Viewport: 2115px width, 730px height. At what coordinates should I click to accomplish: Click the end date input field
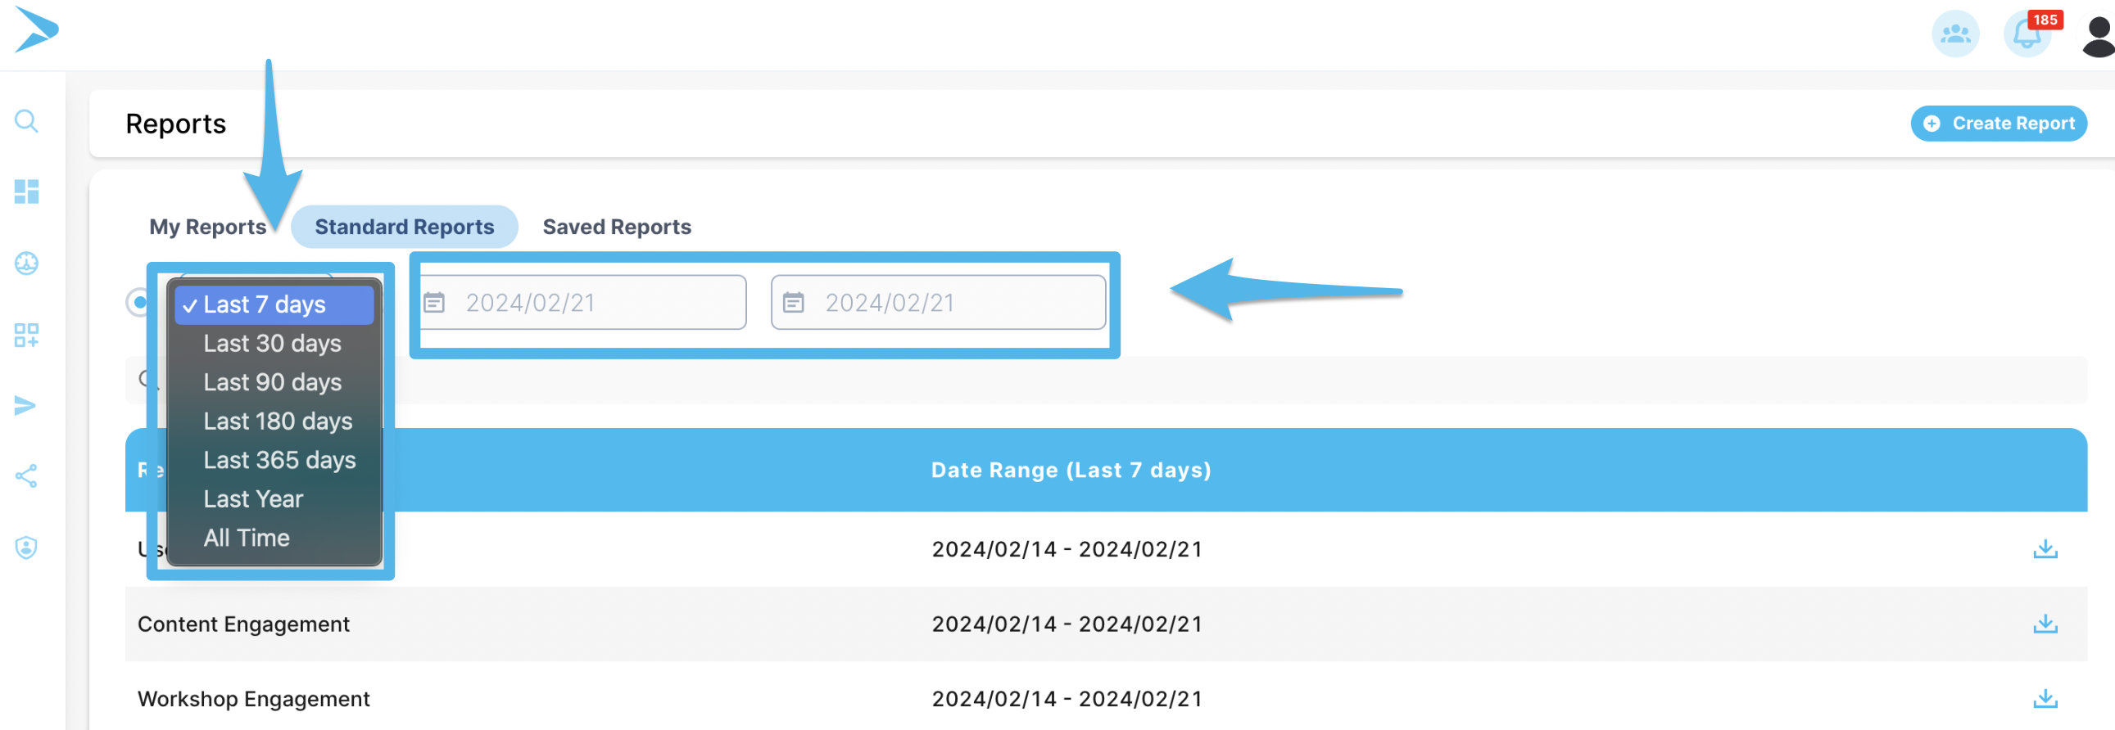click(x=939, y=303)
